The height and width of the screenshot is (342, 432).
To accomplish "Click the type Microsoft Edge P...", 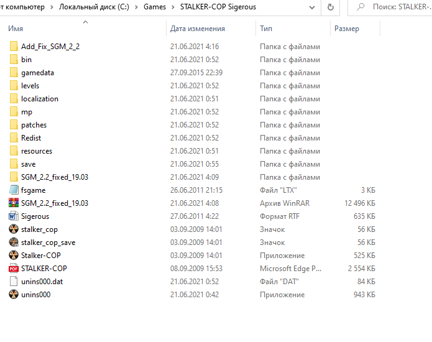I will coord(290,269).
